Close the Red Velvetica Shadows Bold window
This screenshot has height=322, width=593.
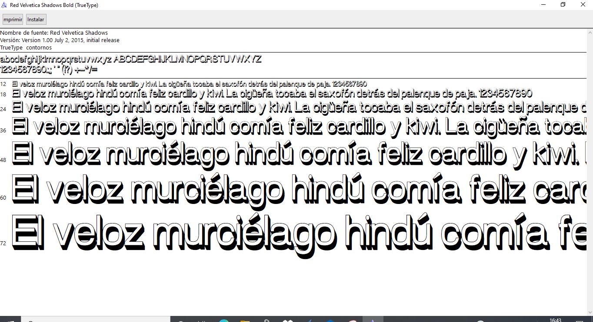pos(583,5)
